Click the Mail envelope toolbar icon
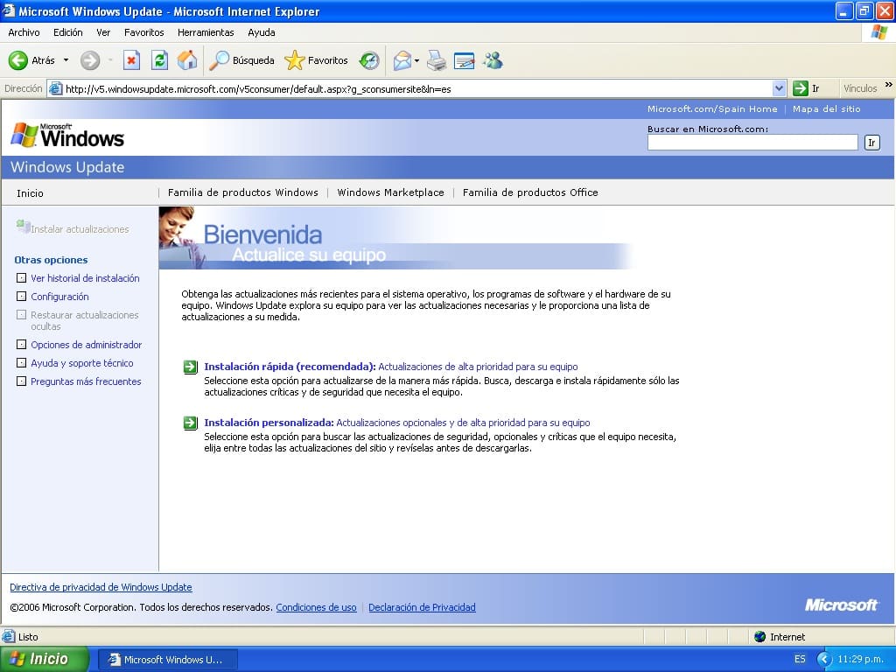Image resolution: width=896 pixels, height=672 pixels. coord(402,60)
